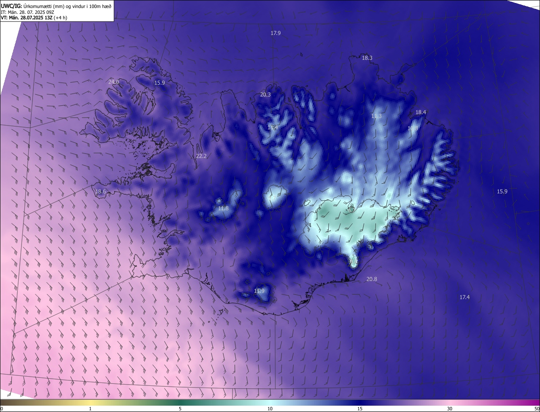
Task: Click the 20.3 value on the map
Action: tap(265, 95)
